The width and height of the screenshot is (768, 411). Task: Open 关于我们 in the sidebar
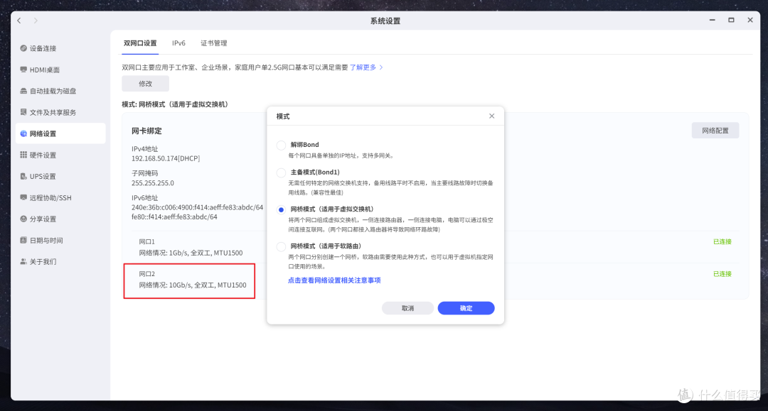click(60, 262)
